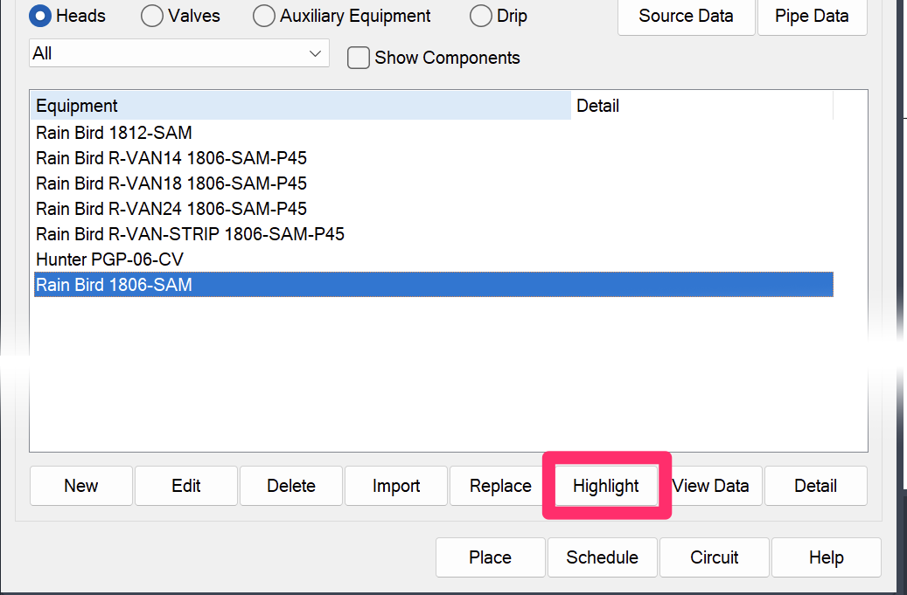Open Help
Image resolution: width=907 pixels, height=595 pixels.
(x=827, y=557)
